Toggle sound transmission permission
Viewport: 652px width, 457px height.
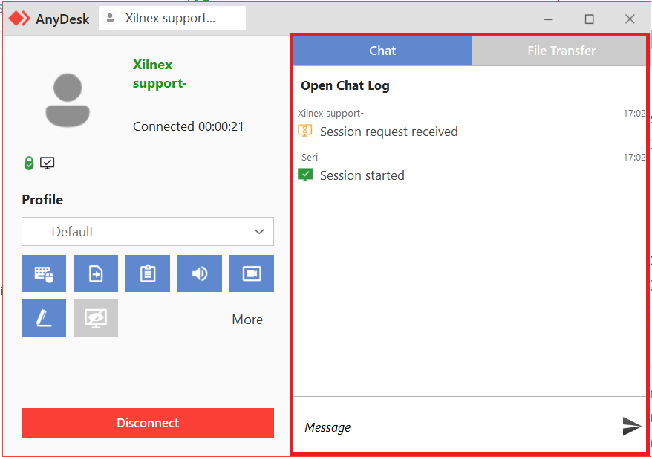click(x=200, y=273)
